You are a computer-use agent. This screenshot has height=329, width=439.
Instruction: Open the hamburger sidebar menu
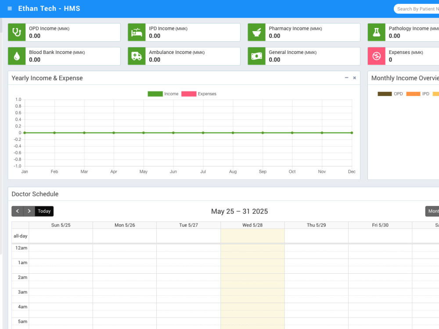click(10, 9)
